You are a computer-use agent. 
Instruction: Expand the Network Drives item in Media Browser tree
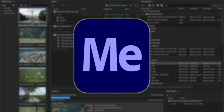pyautogui.click(x=3, y=13)
